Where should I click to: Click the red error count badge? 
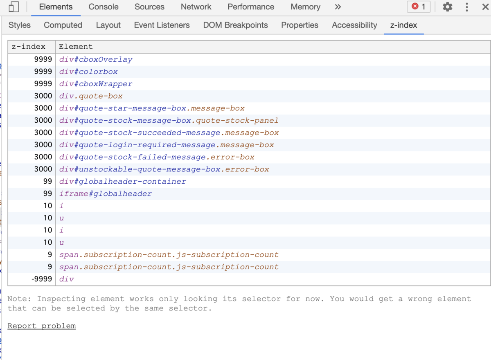coord(419,7)
